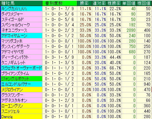This screenshot has width=152, height=119.
Task: Click the 66 place return for アグネスタキオン
Action: click(148, 100)
